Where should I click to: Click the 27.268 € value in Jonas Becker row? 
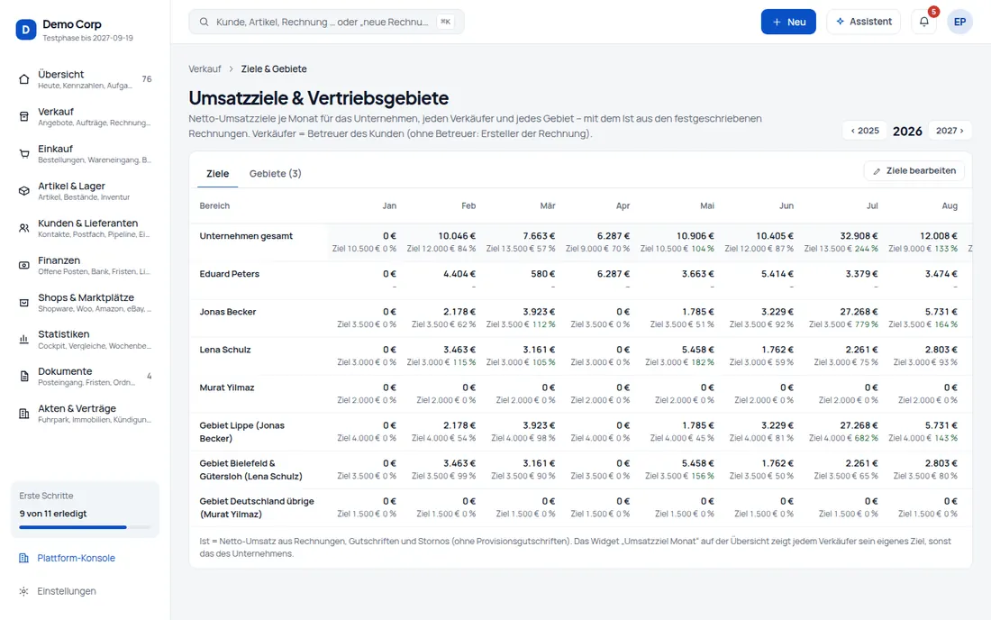pyautogui.click(x=859, y=312)
